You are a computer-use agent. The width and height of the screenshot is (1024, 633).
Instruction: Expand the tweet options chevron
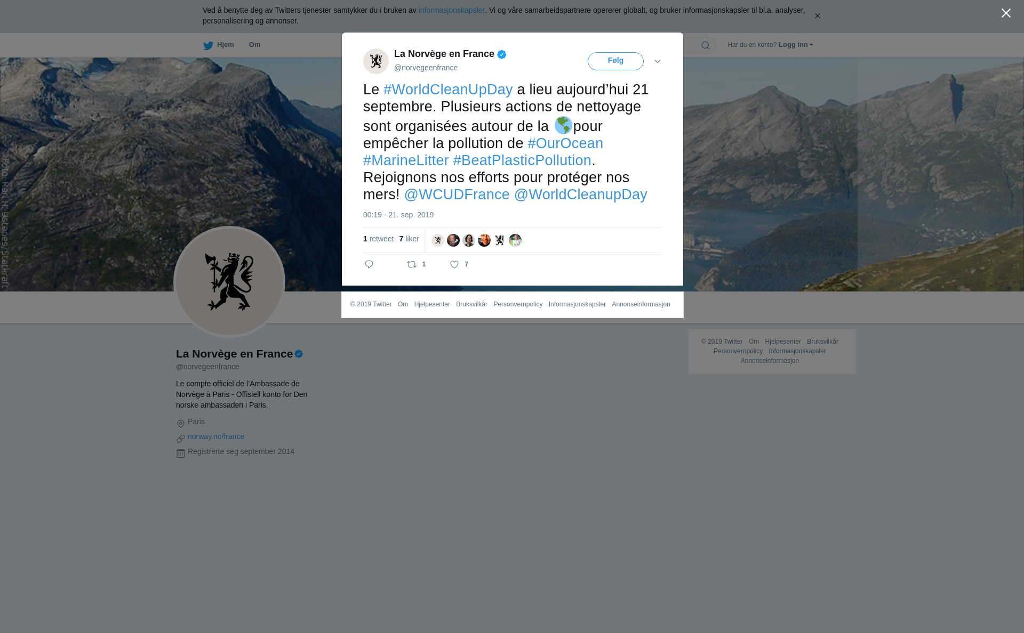pos(658,61)
